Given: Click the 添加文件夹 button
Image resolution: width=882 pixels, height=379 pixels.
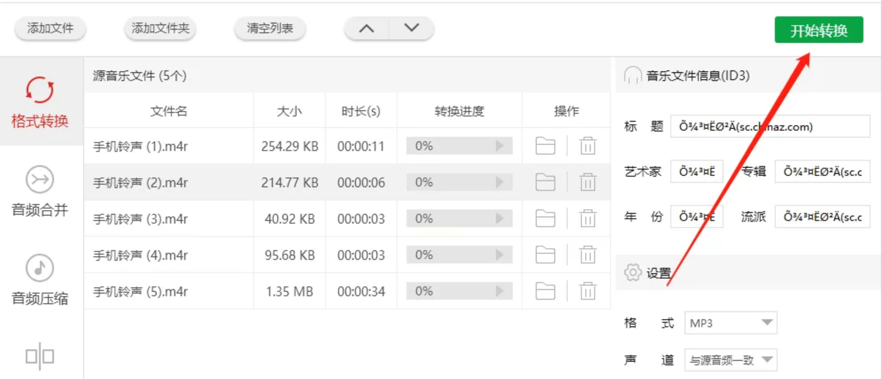Looking at the screenshot, I should [160, 29].
